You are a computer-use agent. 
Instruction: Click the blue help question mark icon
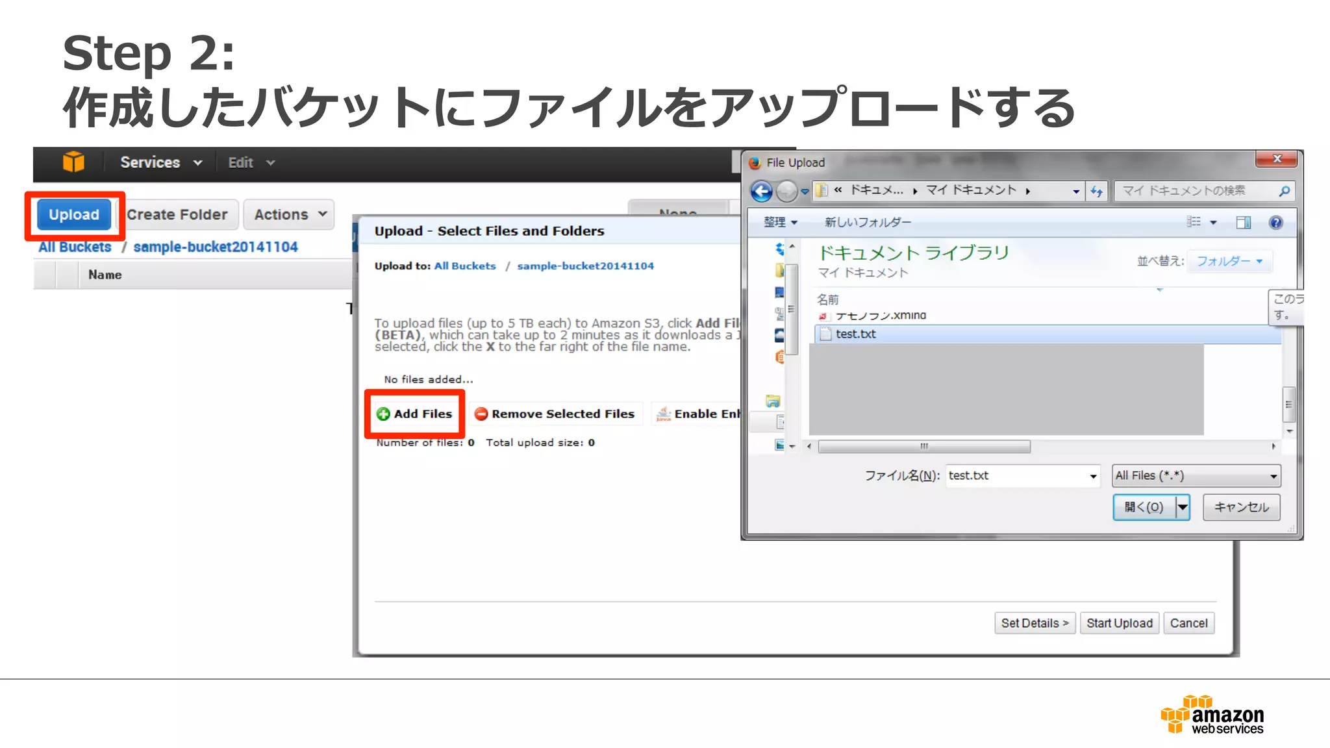point(1275,223)
